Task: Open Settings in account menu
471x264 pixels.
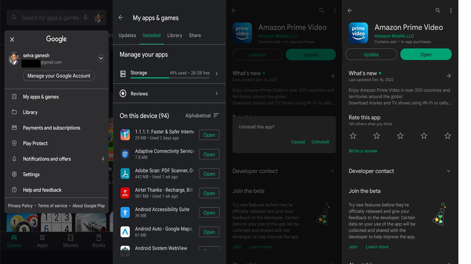Action: [57, 174]
